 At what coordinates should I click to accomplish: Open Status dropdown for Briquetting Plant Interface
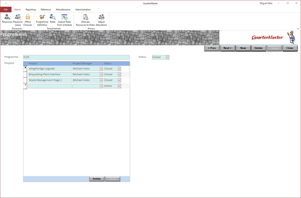(x=119, y=74)
